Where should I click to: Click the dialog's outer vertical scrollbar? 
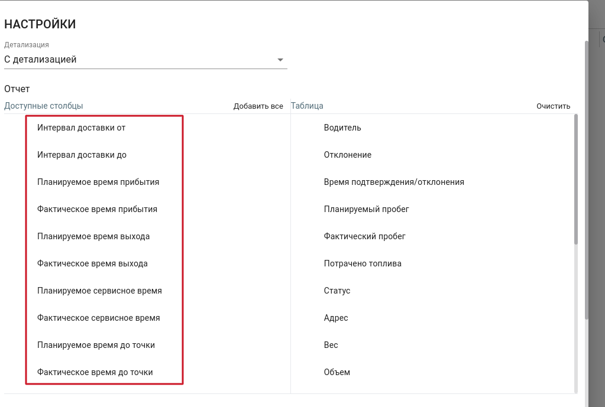587,177
